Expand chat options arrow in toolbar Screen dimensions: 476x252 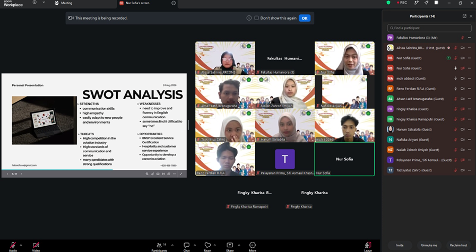click(195, 245)
